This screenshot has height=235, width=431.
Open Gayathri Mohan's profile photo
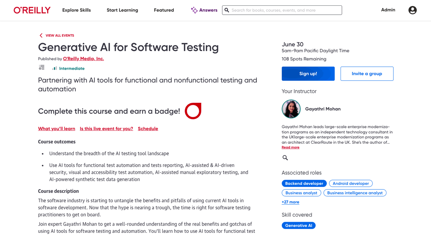tap(291, 109)
